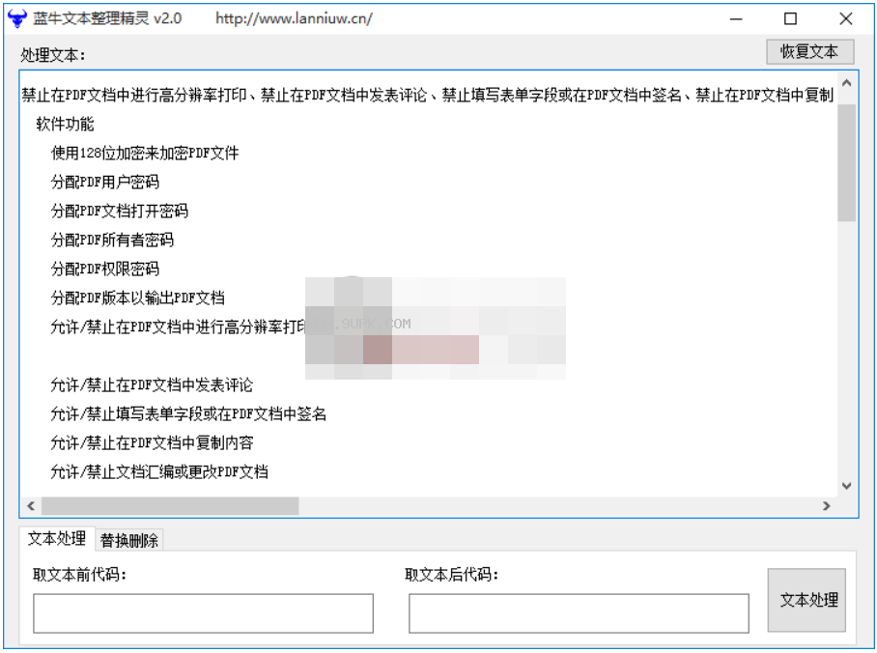Click the line 使用128位加密来加密PDF文件
The image size is (877, 653).
(x=145, y=153)
